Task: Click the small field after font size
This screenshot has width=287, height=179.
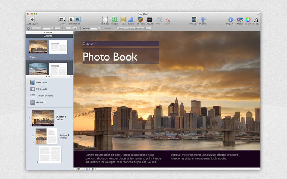Action: click(x=57, y=29)
